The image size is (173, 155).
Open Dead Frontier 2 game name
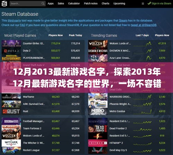118,128
